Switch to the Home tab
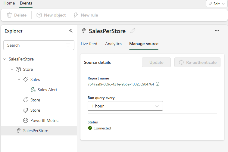 (9, 3)
